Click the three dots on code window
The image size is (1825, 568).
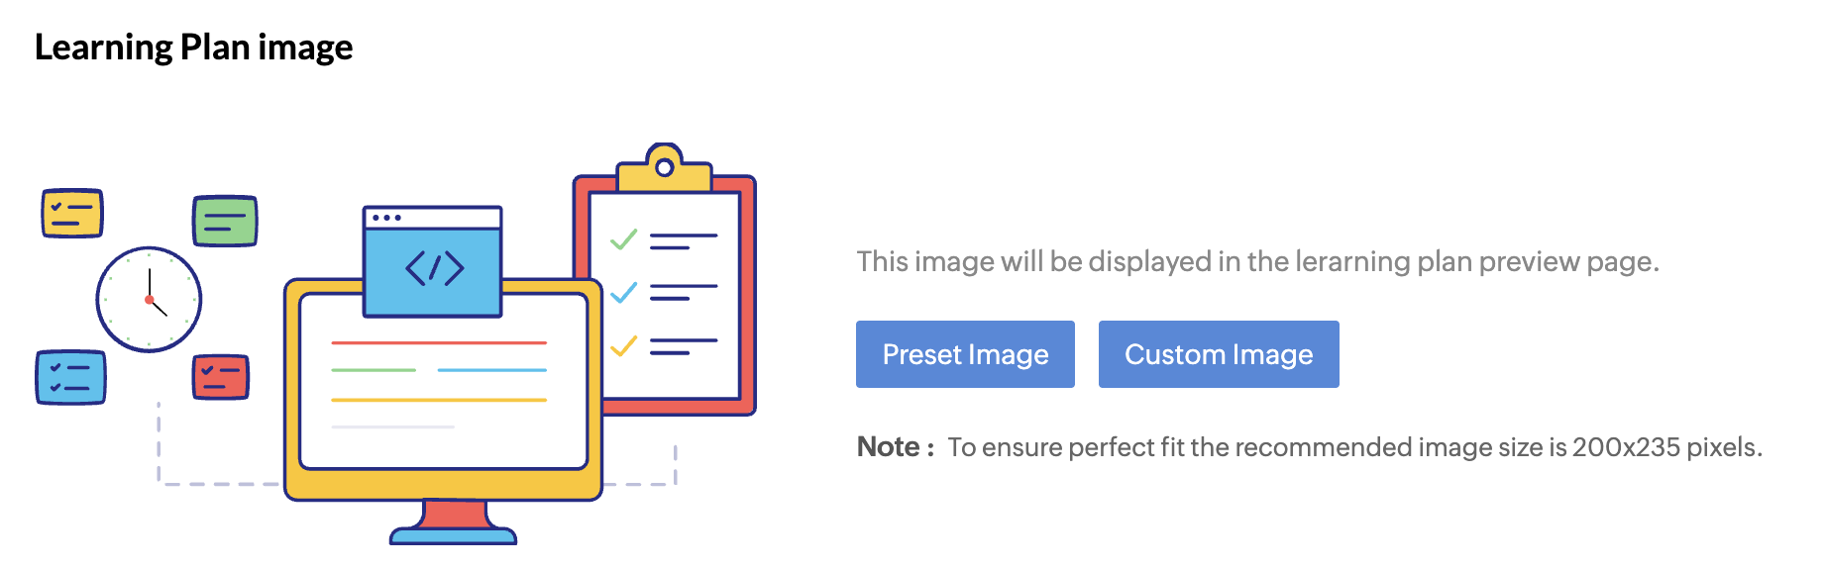click(x=387, y=218)
